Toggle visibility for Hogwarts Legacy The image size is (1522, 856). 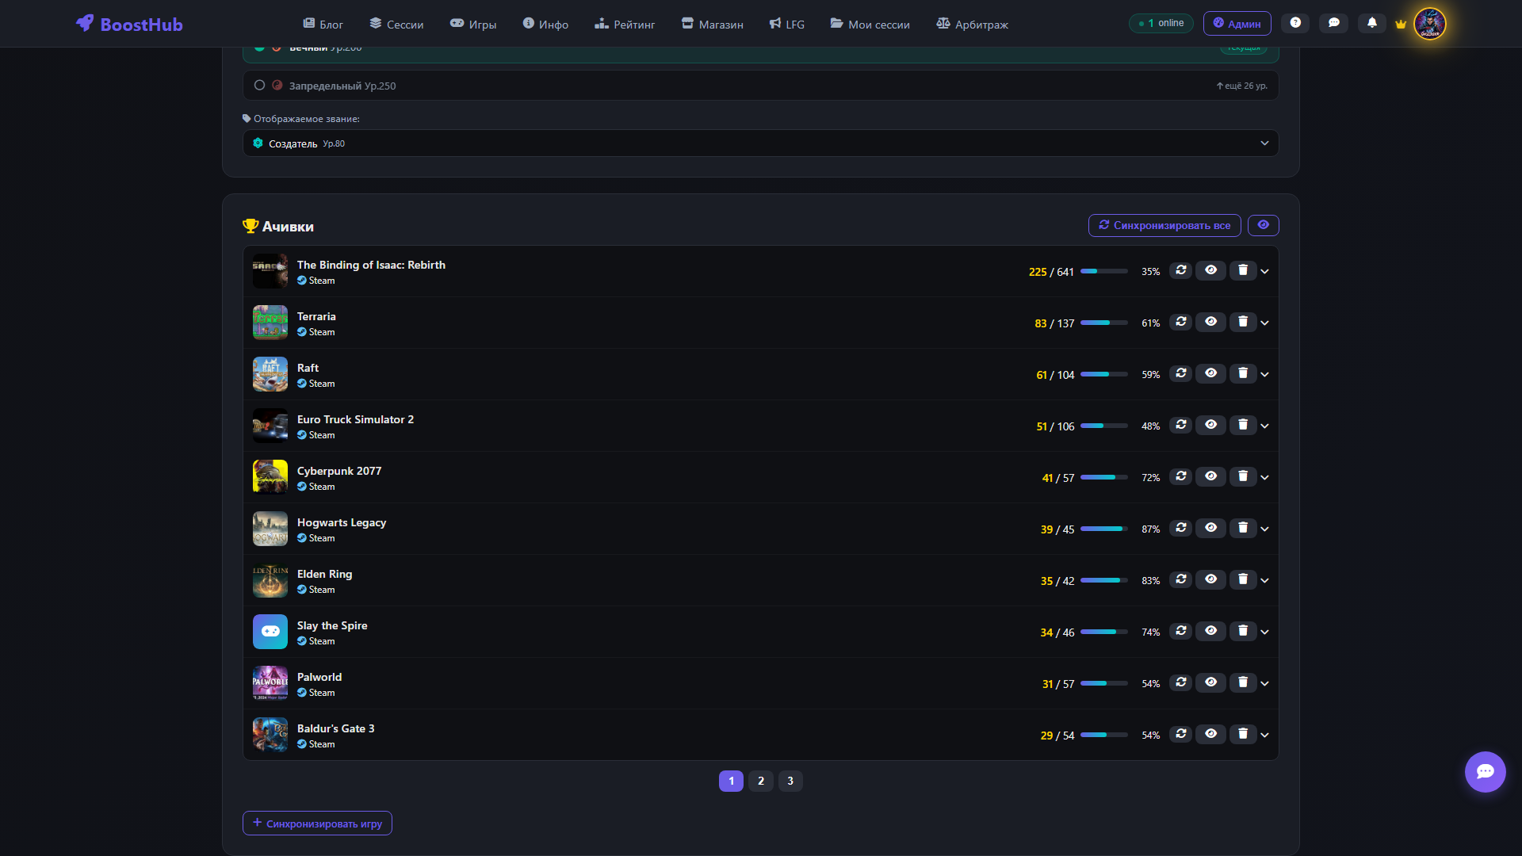click(1210, 528)
